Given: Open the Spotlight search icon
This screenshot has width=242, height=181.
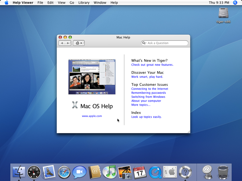Looking at the screenshot, I should click(235, 3).
